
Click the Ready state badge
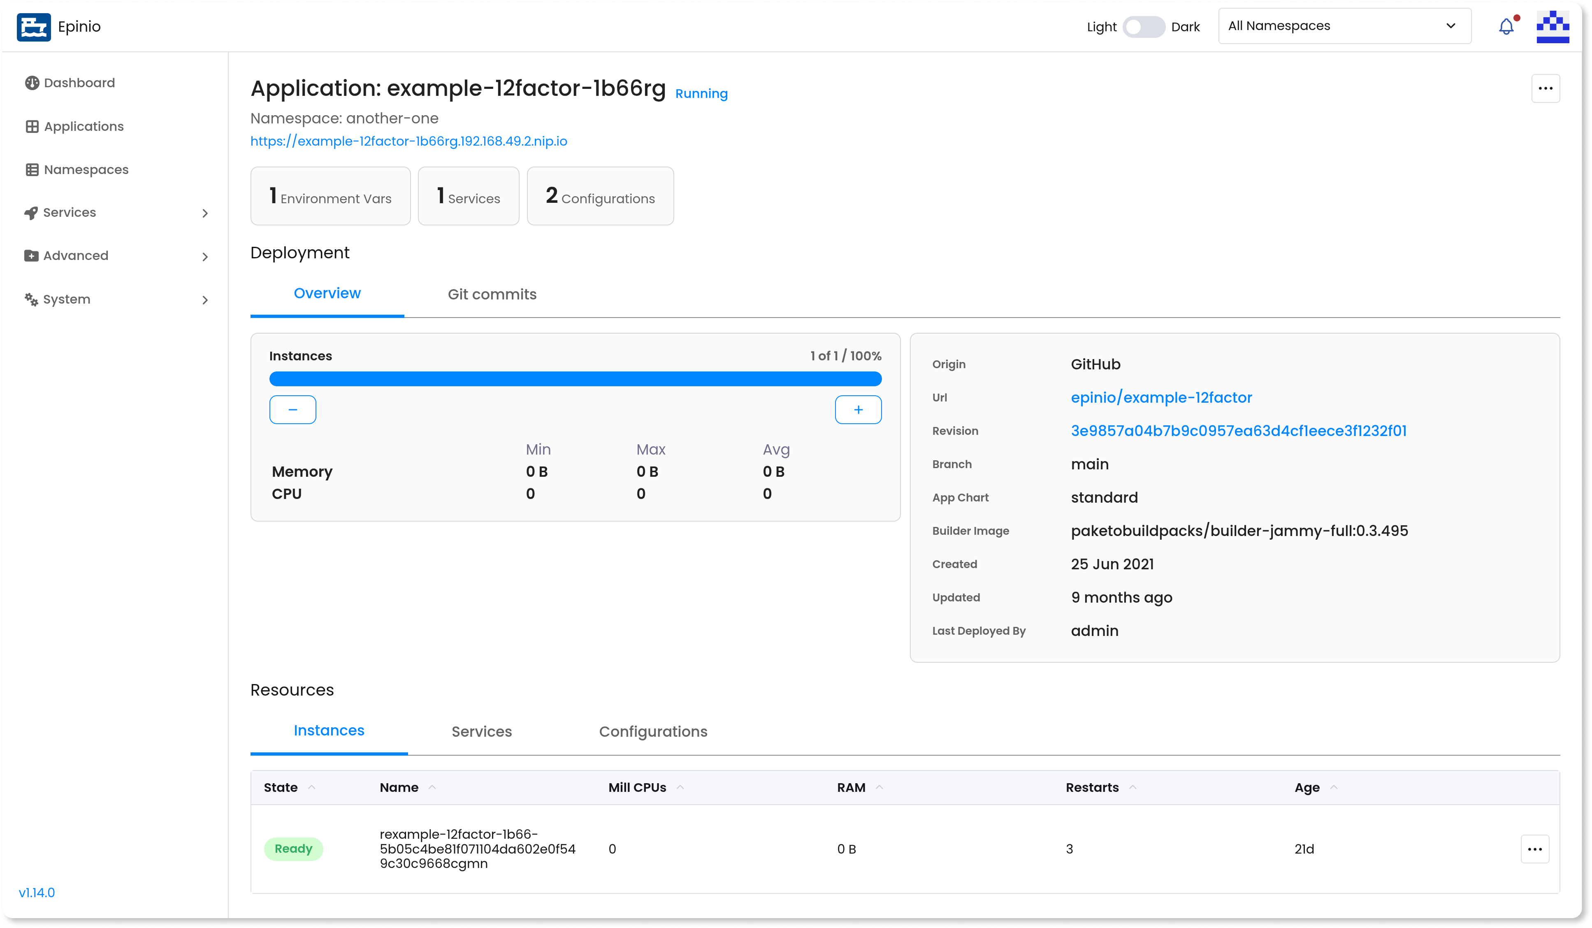click(293, 849)
